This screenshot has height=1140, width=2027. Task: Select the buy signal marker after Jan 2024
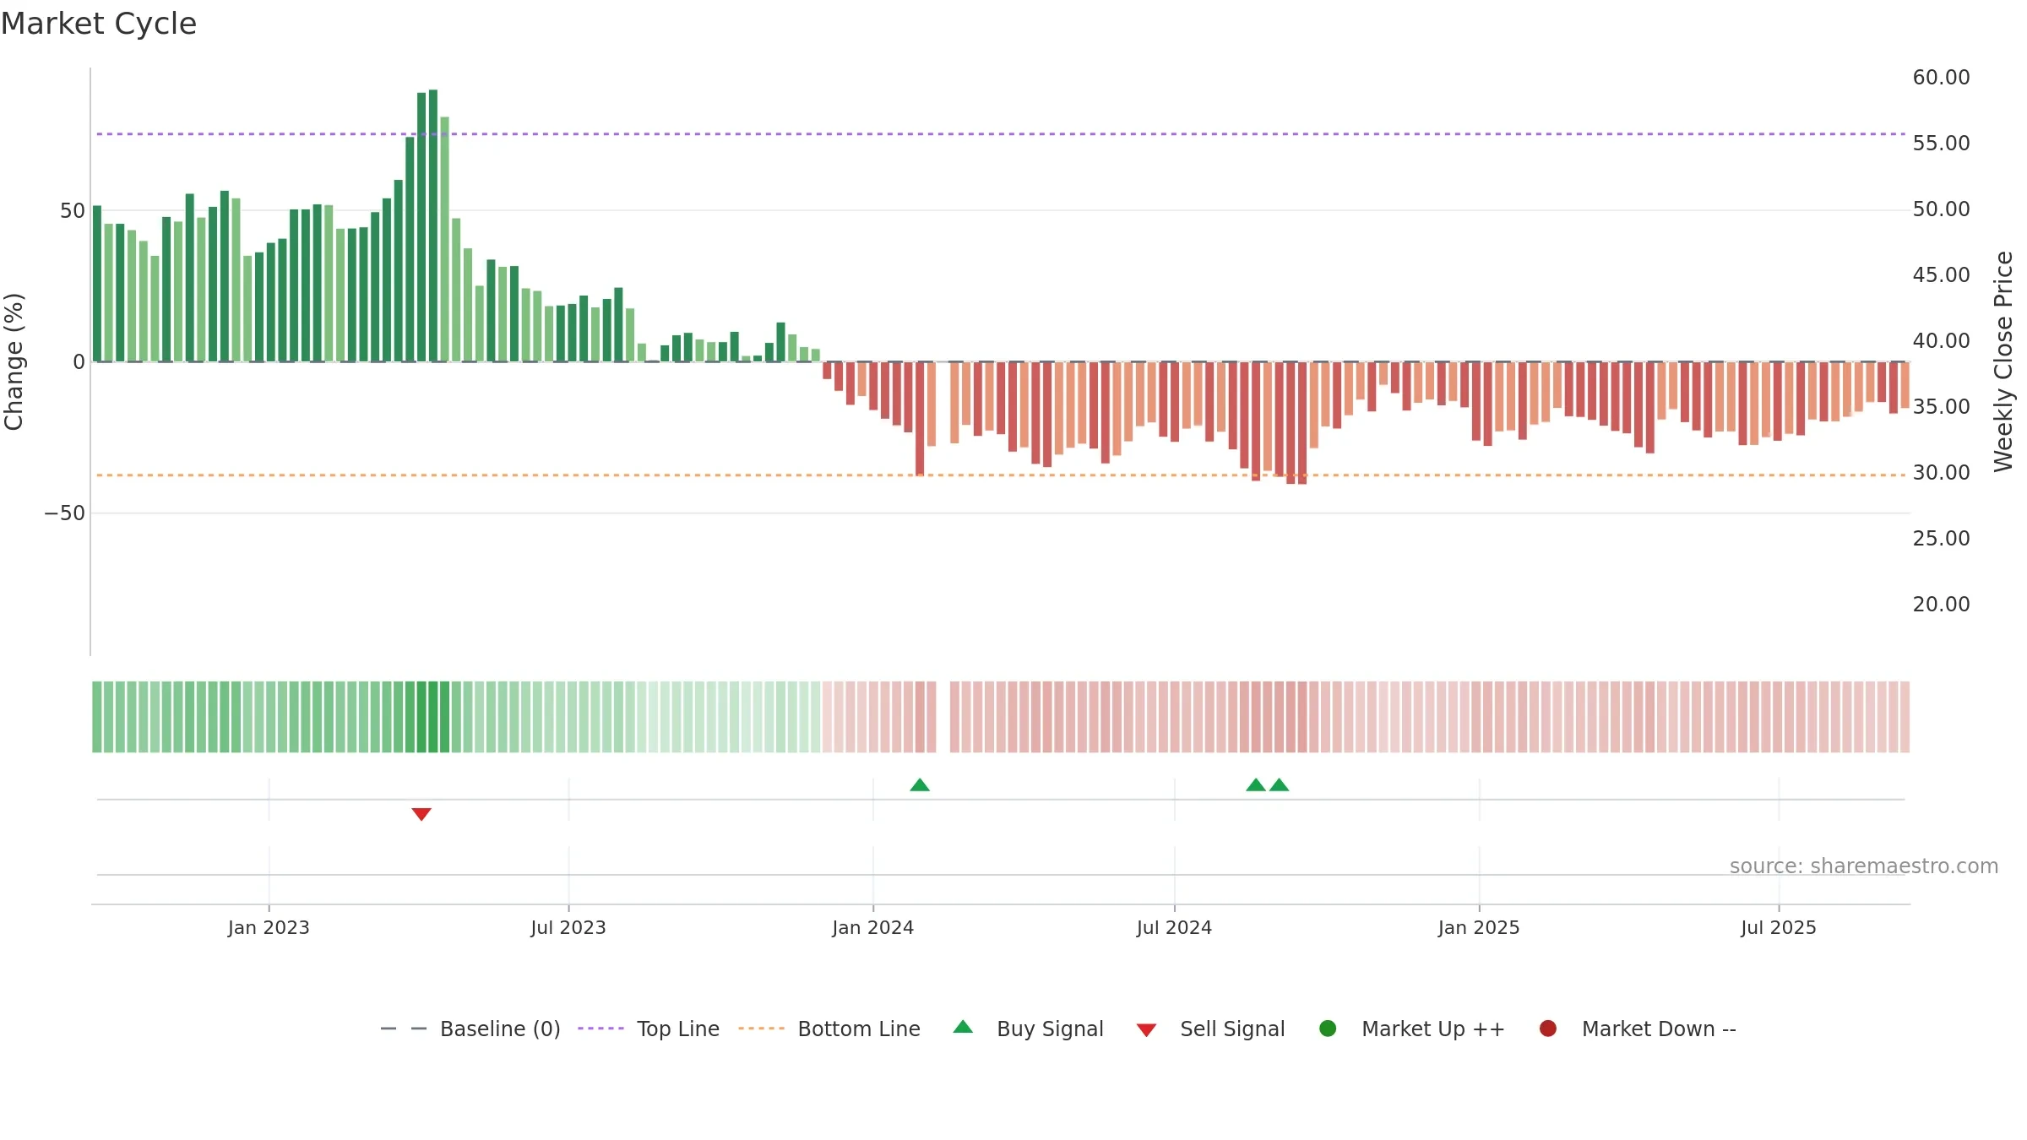920,785
